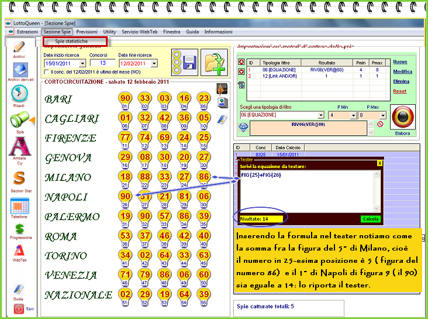The image size is (428, 319).
Task: Click the stacked documents icon near Bari row
Action: pyautogui.click(x=222, y=103)
